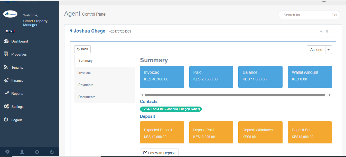The image size is (346, 157).
Task: Click the Properties building icon
Action: pyautogui.click(x=6, y=54)
